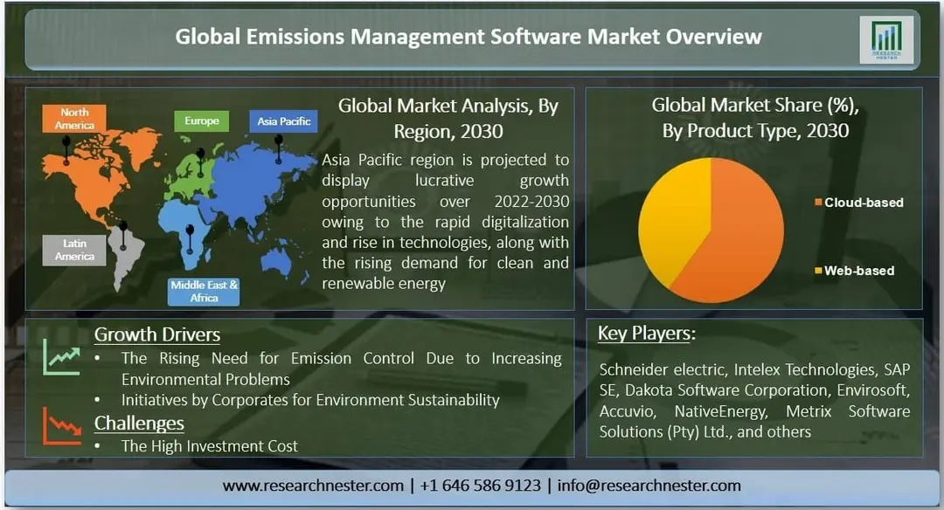
Task: Click the Research Nester logo icon
Action: coord(886,39)
